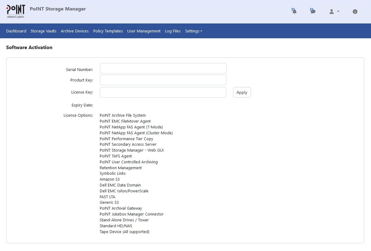Click 'Standard HD/NAS' entry
The height and width of the screenshot is (251, 371).
pyautogui.click(x=116, y=226)
